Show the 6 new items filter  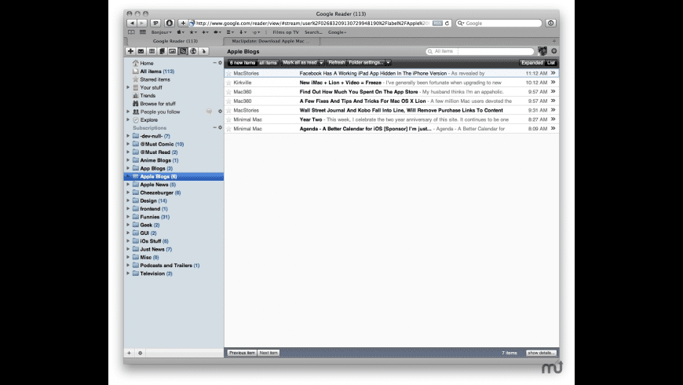242,63
